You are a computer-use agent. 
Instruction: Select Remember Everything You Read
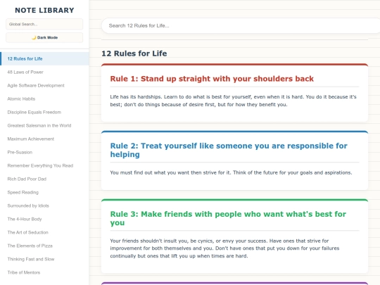pos(44,165)
